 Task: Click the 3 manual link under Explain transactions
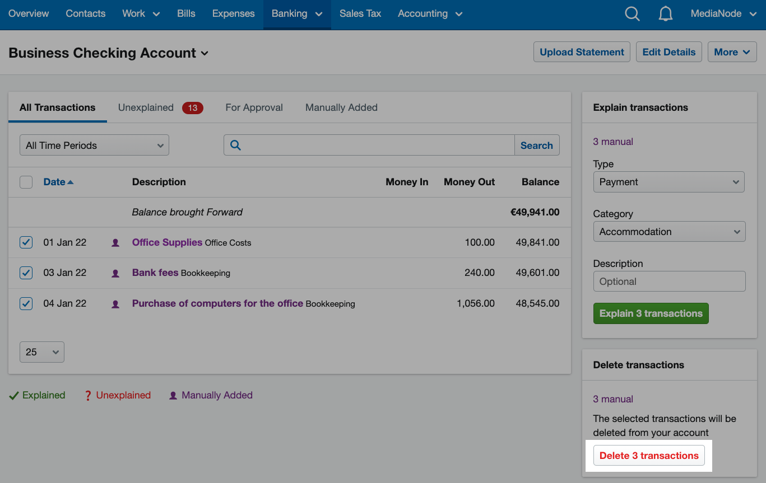613,142
